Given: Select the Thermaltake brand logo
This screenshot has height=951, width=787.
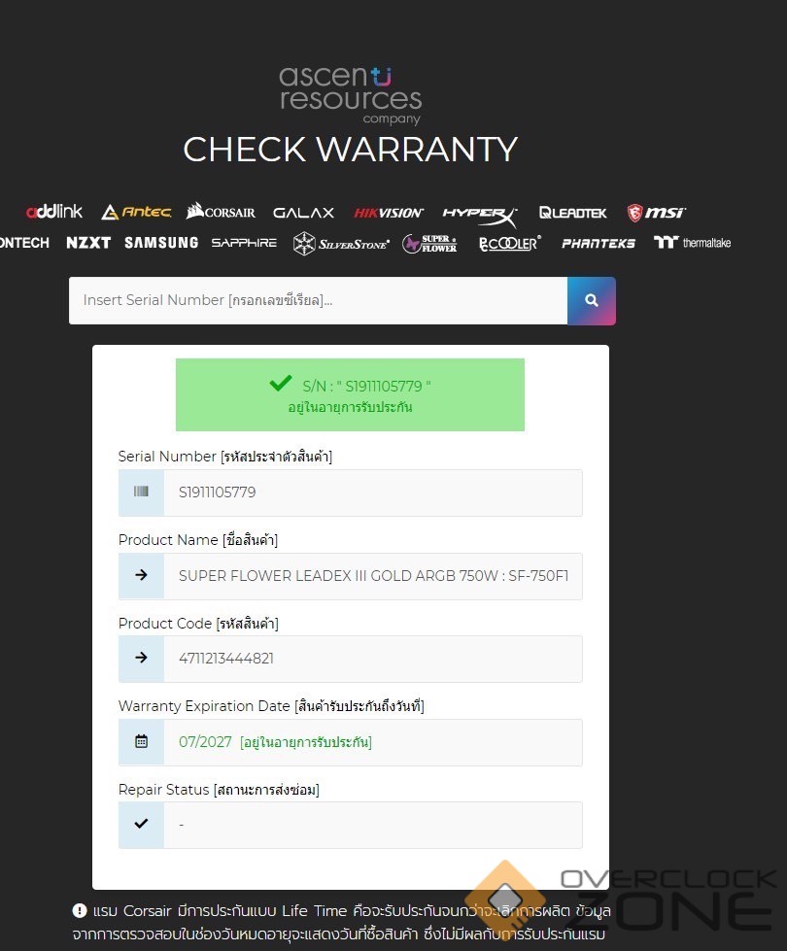Looking at the screenshot, I should coord(693,243).
